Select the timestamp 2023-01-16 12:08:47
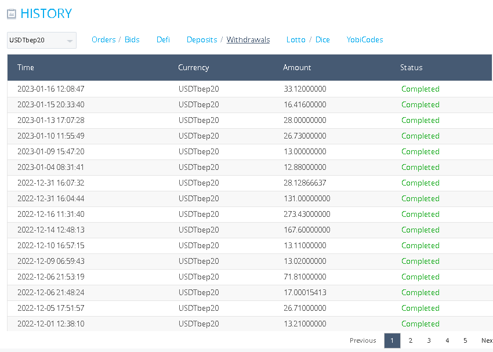 pyautogui.click(x=51, y=89)
